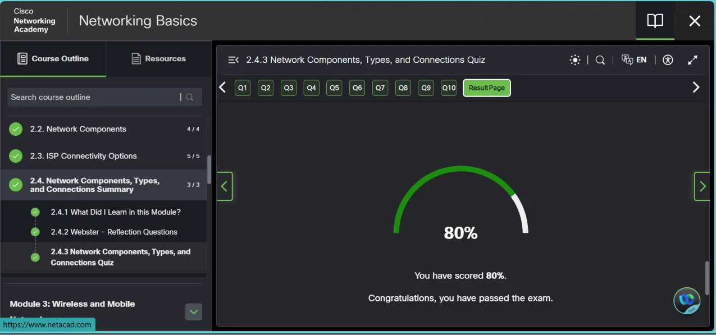Click the green checkmark beside 2.2
Image resolution: width=716 pixels, height=335 pixels.
16,129
